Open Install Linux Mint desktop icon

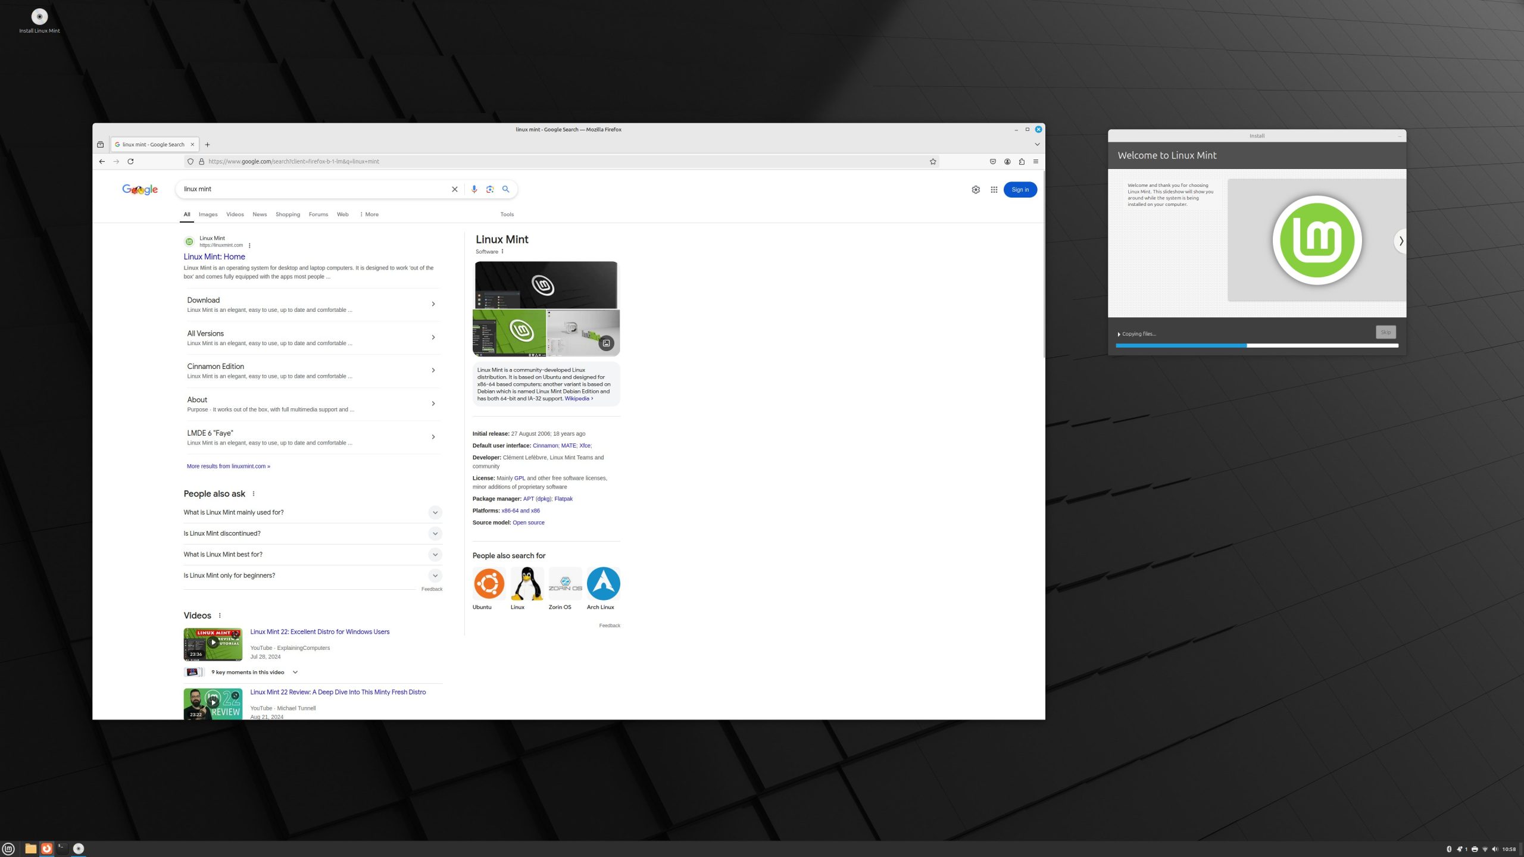click(x=39, y=20)
